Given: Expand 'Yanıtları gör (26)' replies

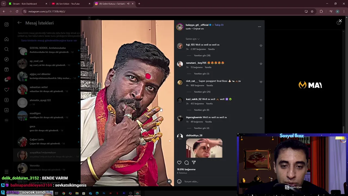Looking at the screenshot, I should point(202,92).
